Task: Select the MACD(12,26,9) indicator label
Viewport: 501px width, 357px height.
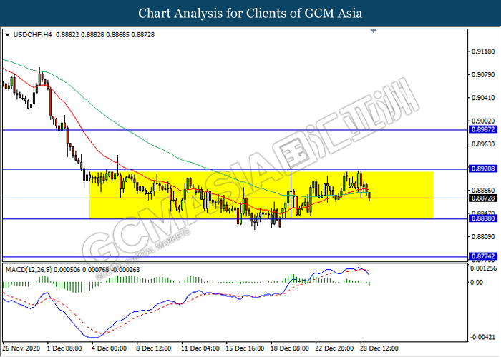Action: click(x=29, y=270)
